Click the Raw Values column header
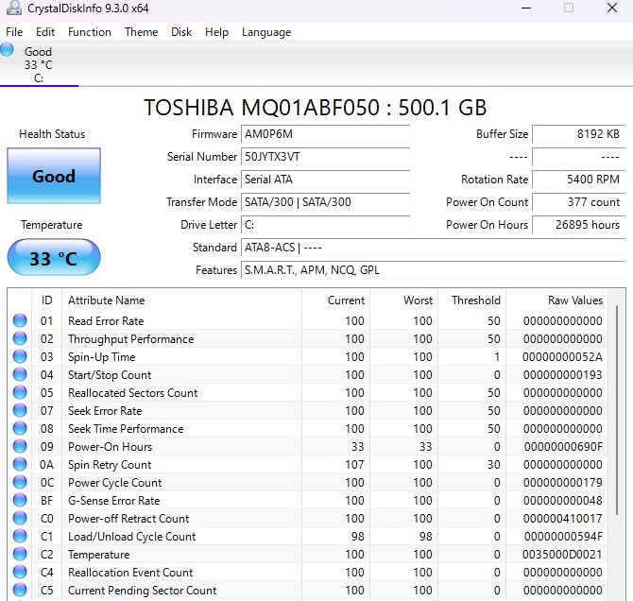 tap(574, 300)
